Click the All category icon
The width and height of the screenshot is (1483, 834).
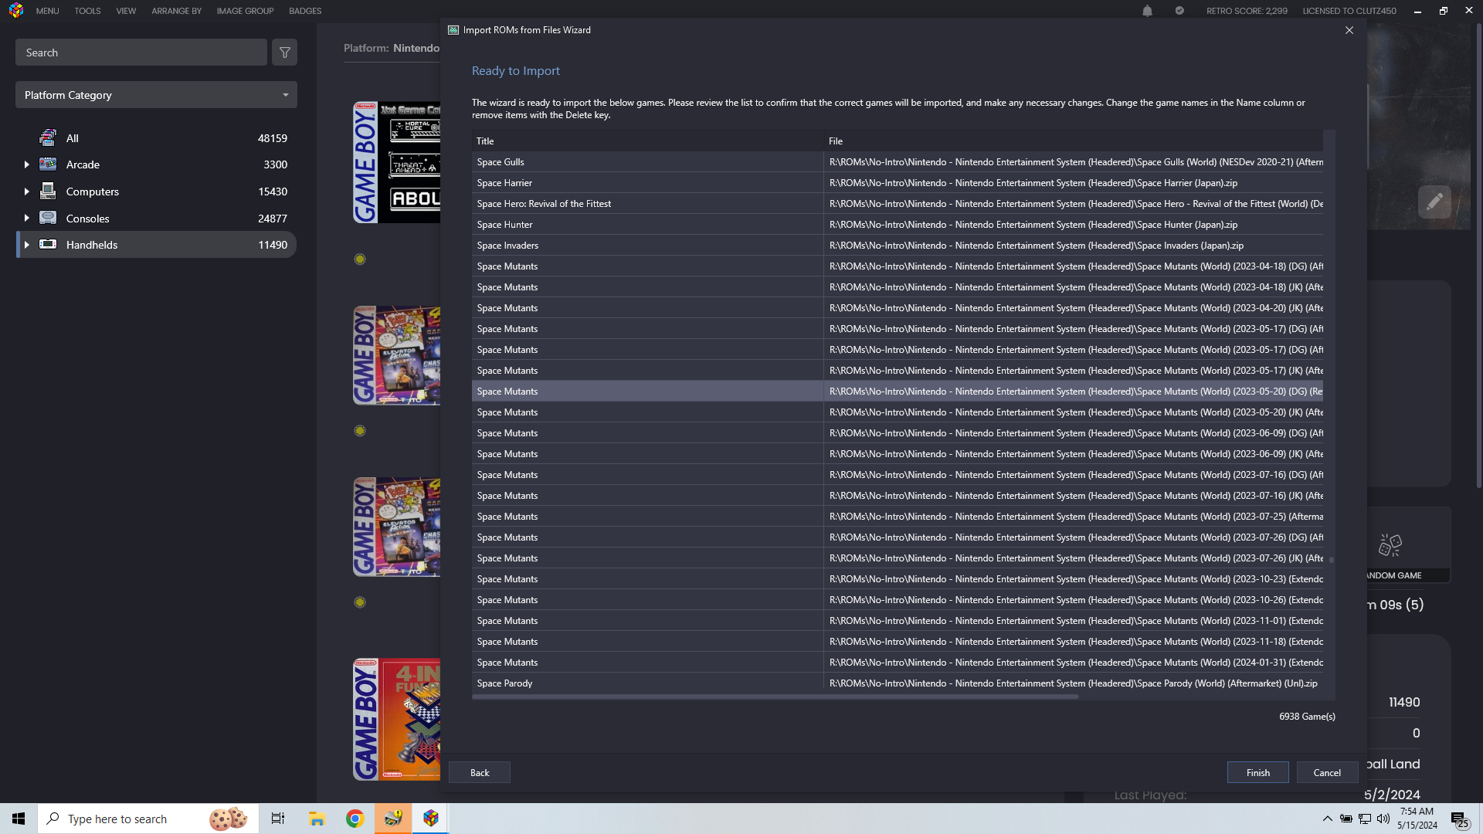(48, 137)
